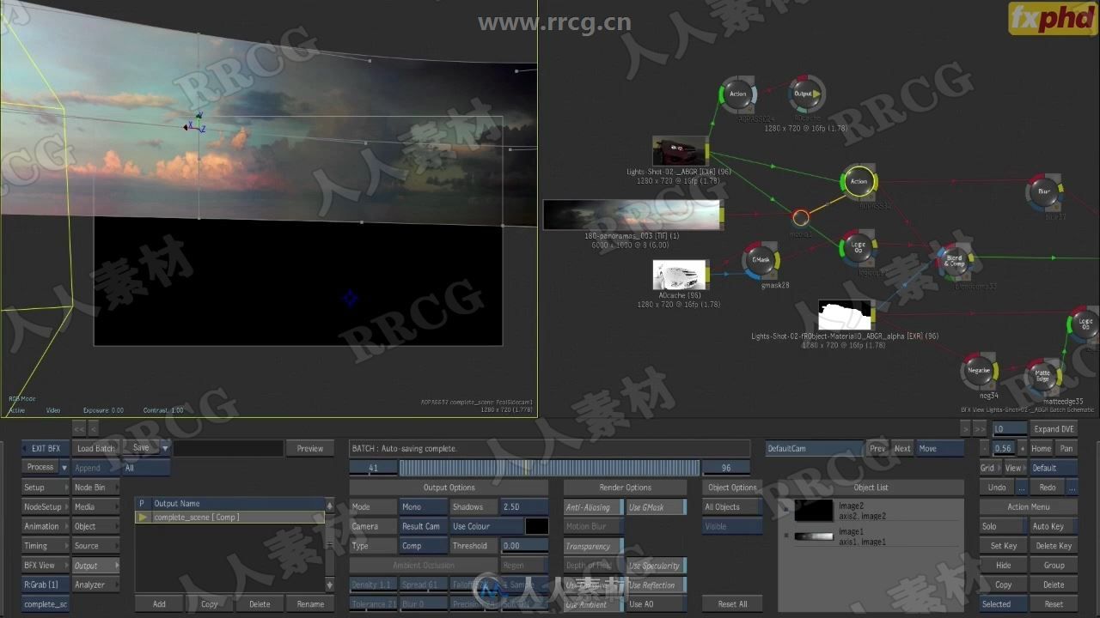This screenshot has height=618, width=1100.
Task: Click the plus zoom button beside 0.56
Action: point(1022,448)
